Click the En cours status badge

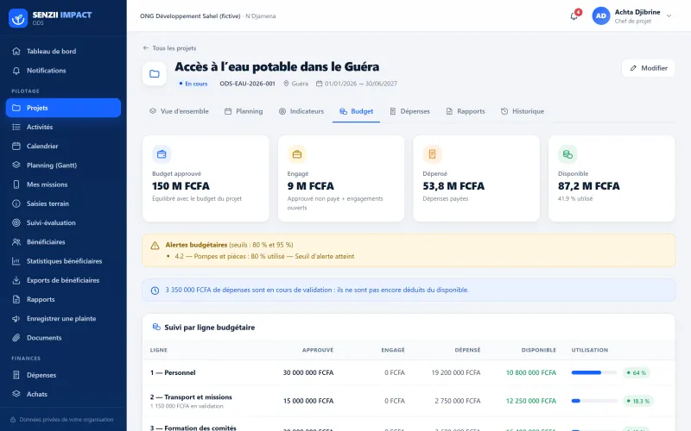pyautogui.click(x=193, y=84)
